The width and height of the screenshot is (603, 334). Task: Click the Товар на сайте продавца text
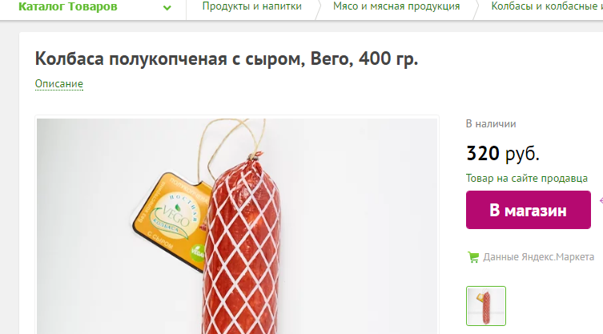point(526,178)
